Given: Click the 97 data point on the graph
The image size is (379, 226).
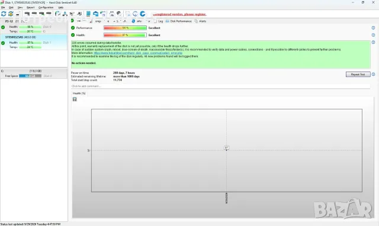Looking at the screenshot, I should [226, 147].
